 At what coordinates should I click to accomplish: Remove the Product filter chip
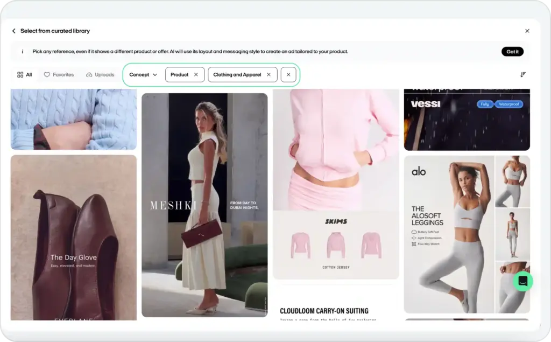(196, 74)
